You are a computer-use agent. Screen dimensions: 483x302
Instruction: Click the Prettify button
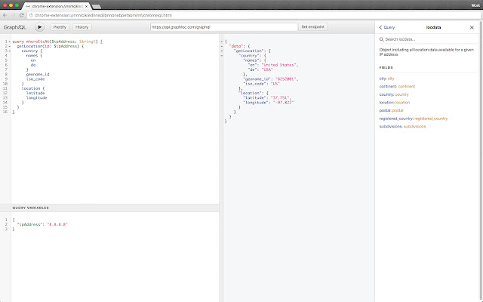coord(60,26)
